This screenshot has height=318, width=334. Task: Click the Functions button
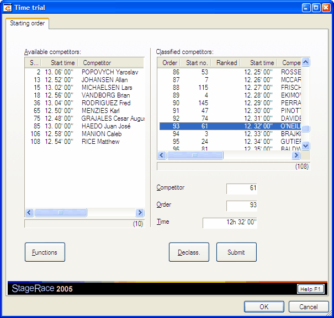pos(45,252)
